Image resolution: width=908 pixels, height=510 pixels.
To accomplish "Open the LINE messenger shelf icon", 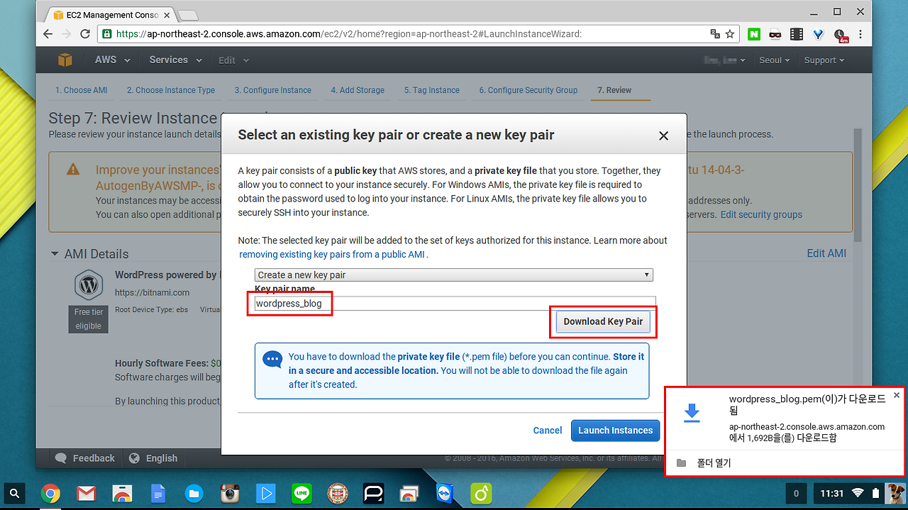I will (301, 493).
